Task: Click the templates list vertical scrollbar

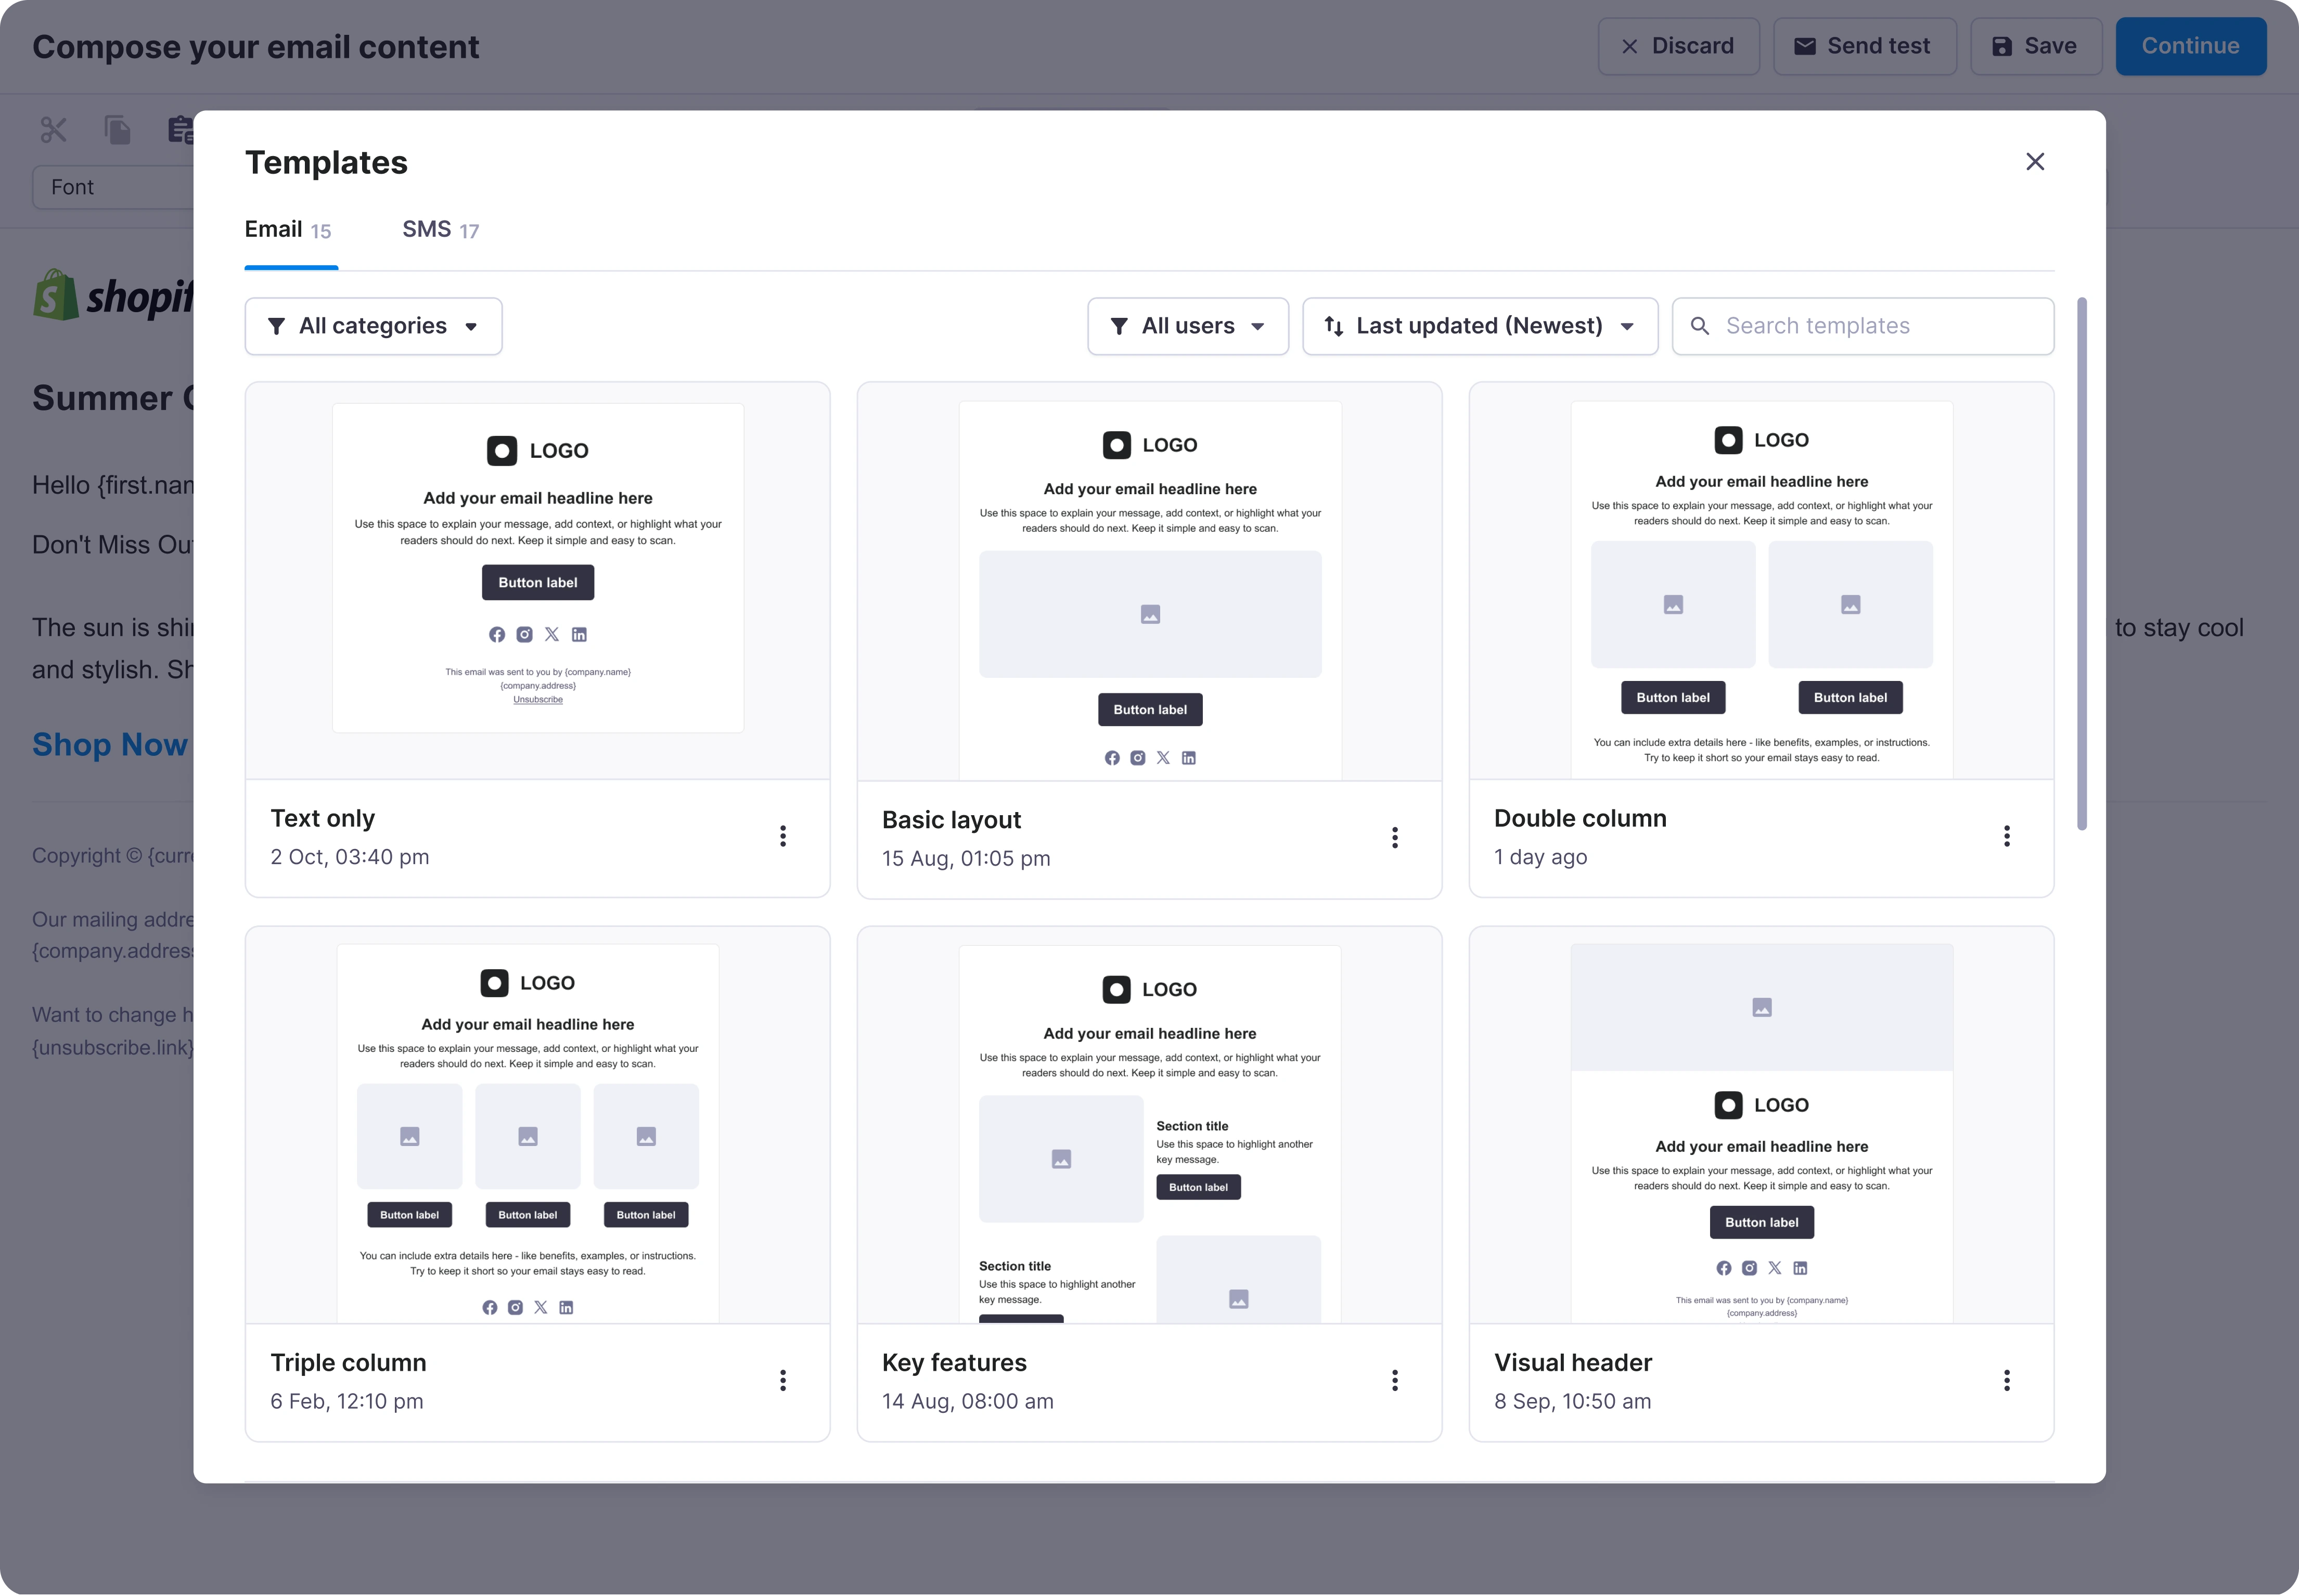Action: pos(2082,564)
